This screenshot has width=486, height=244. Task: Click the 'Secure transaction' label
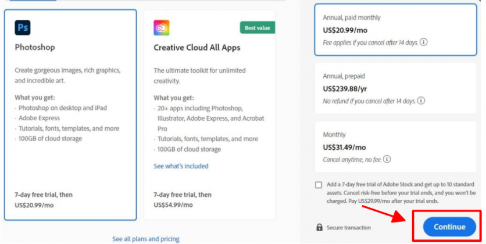(x=349, y=227)
